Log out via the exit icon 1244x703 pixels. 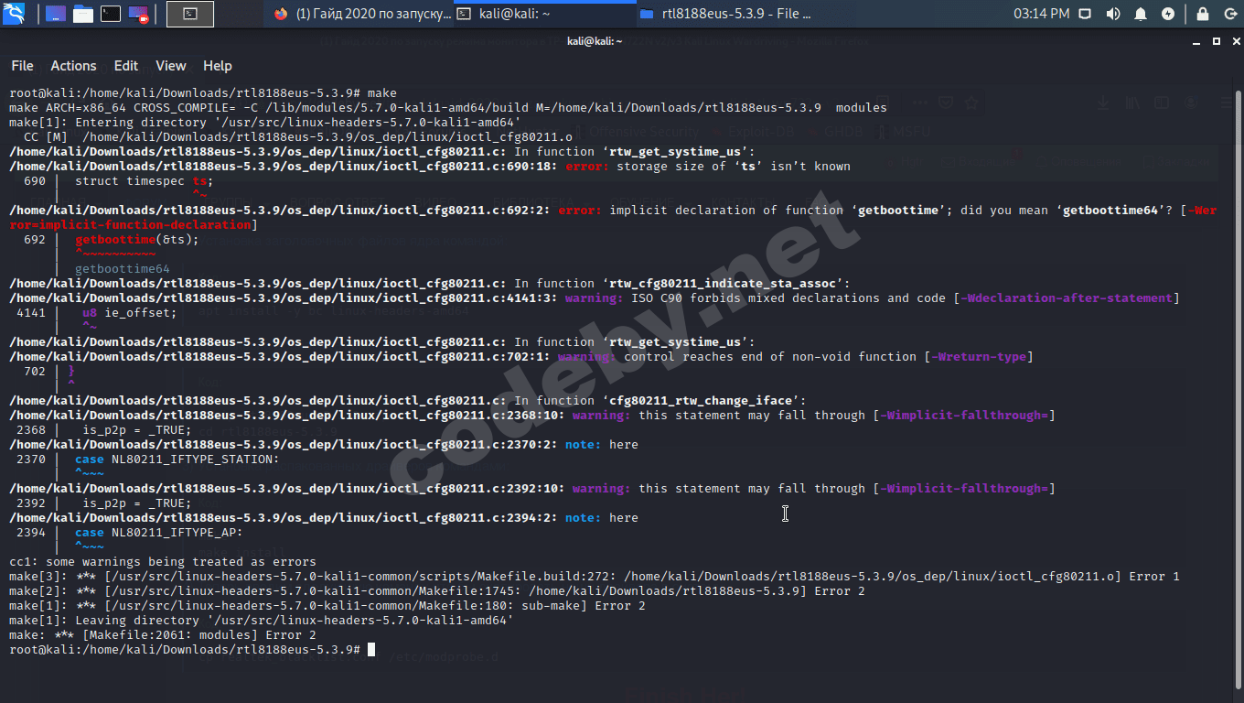(x=1230, y=13)
